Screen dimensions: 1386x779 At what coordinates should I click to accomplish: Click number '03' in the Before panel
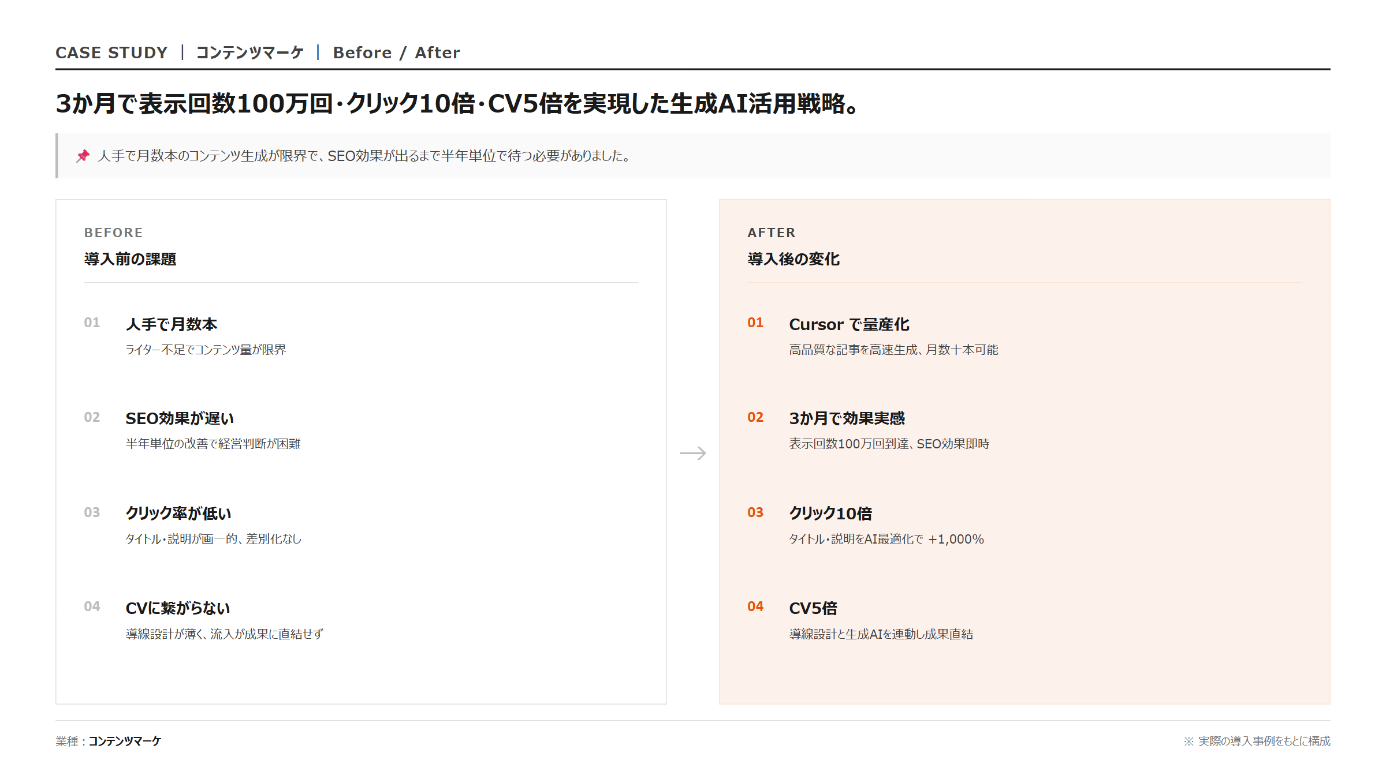[x=92, y=512]
